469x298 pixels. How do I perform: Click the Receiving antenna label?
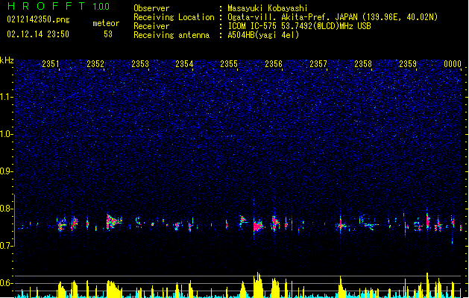coord(171,35)
